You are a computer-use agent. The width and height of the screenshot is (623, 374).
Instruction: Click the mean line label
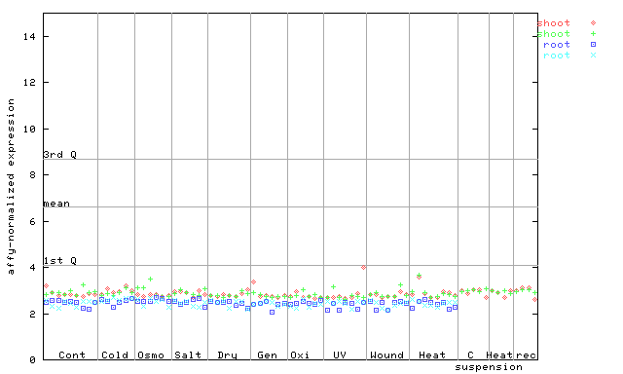(56, 204)
